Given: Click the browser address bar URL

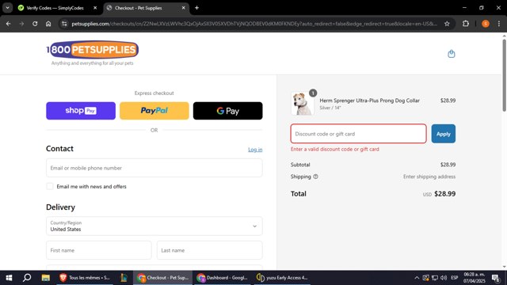Looking at the screenshot, I should point(253,24).
